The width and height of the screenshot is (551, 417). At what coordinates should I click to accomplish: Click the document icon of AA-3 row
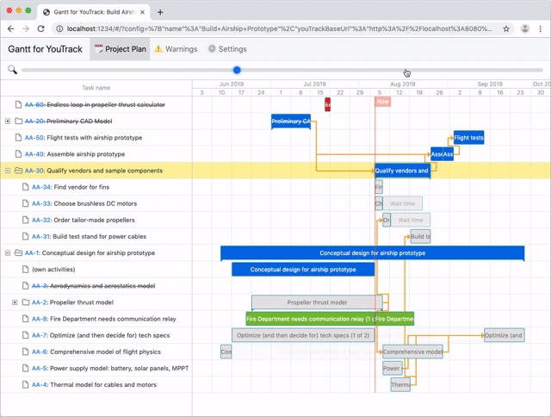[x=25, y=286]
